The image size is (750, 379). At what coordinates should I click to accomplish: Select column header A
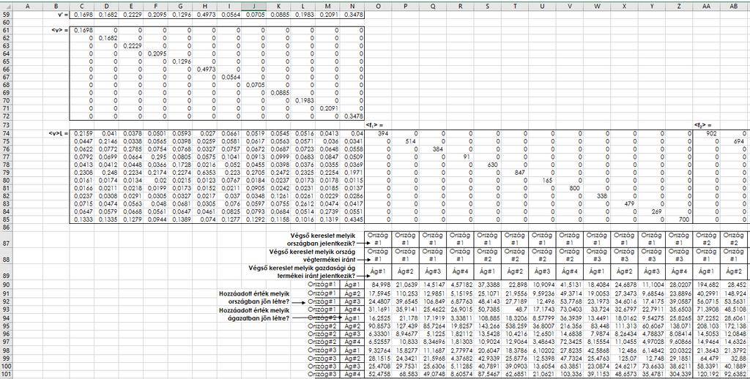point(27,6)
